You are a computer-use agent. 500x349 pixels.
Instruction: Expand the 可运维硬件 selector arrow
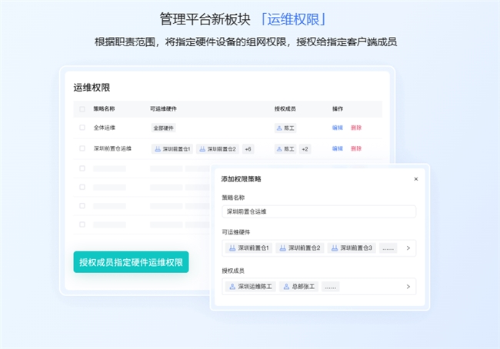[408, 248]
